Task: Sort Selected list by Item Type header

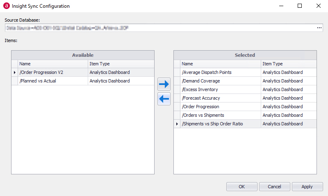Action: [289, 64]
